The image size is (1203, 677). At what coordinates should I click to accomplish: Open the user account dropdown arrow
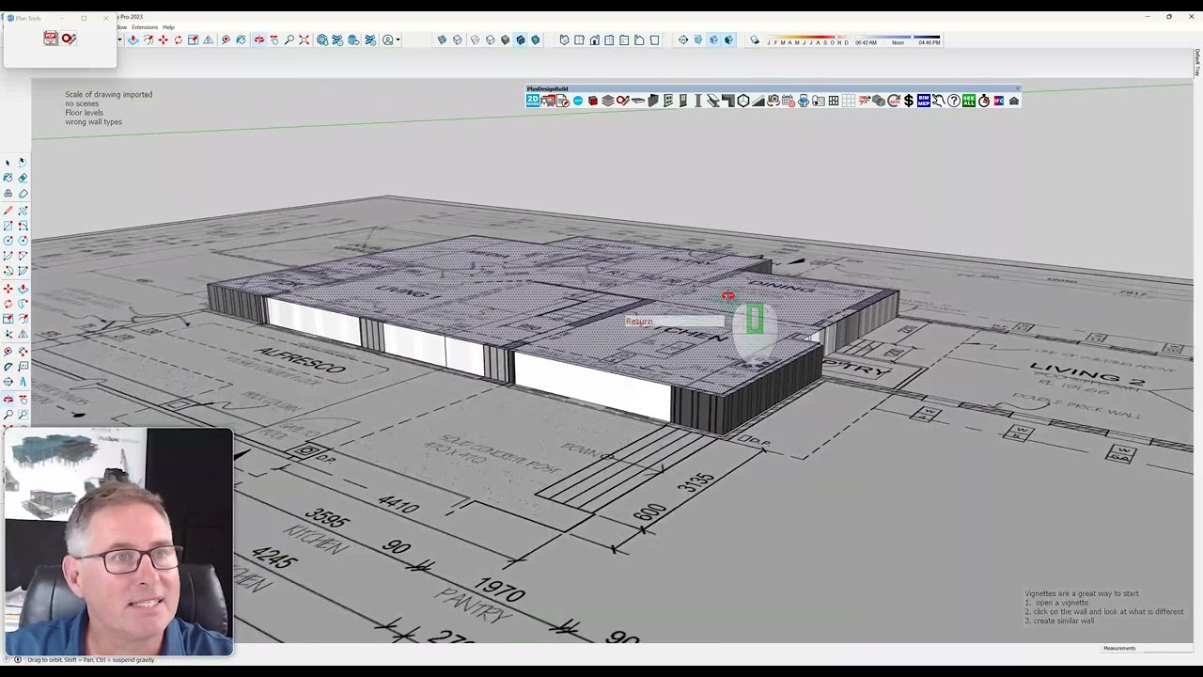399,39
